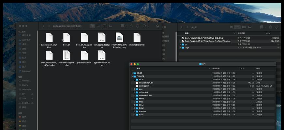Select com.apple.Boot.plist file icon

point(102,38)
